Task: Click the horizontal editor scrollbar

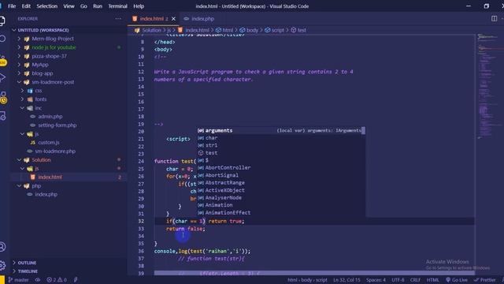Action: click(314, 273)
